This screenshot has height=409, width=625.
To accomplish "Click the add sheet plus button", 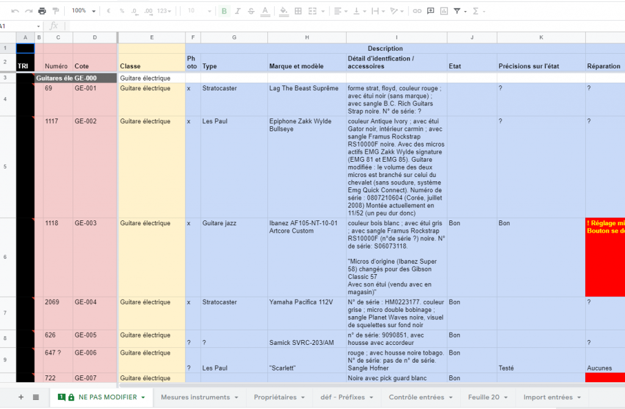I will pyautogui.click(x=21, y=397).
